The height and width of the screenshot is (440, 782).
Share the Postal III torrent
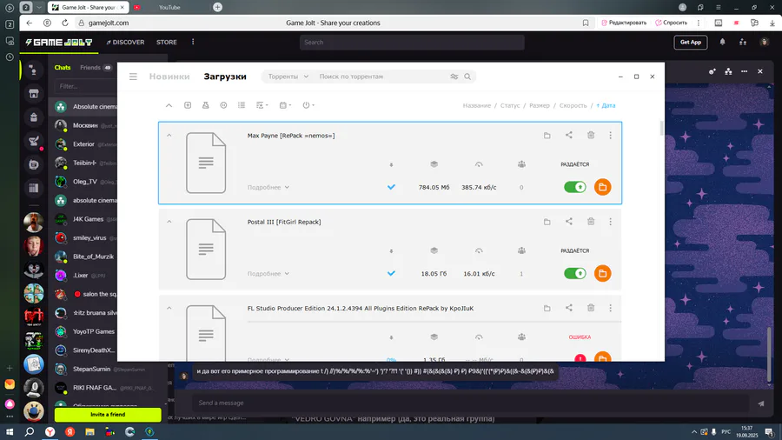569,222
